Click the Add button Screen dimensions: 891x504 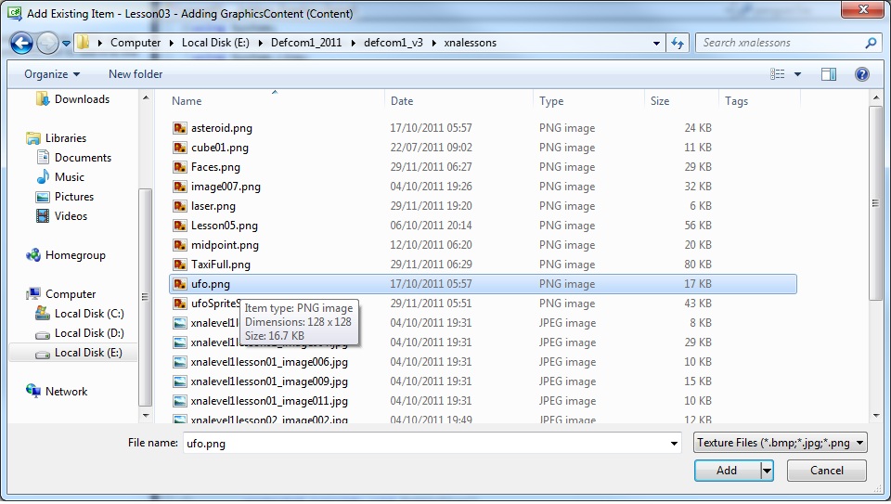[727, 471]
